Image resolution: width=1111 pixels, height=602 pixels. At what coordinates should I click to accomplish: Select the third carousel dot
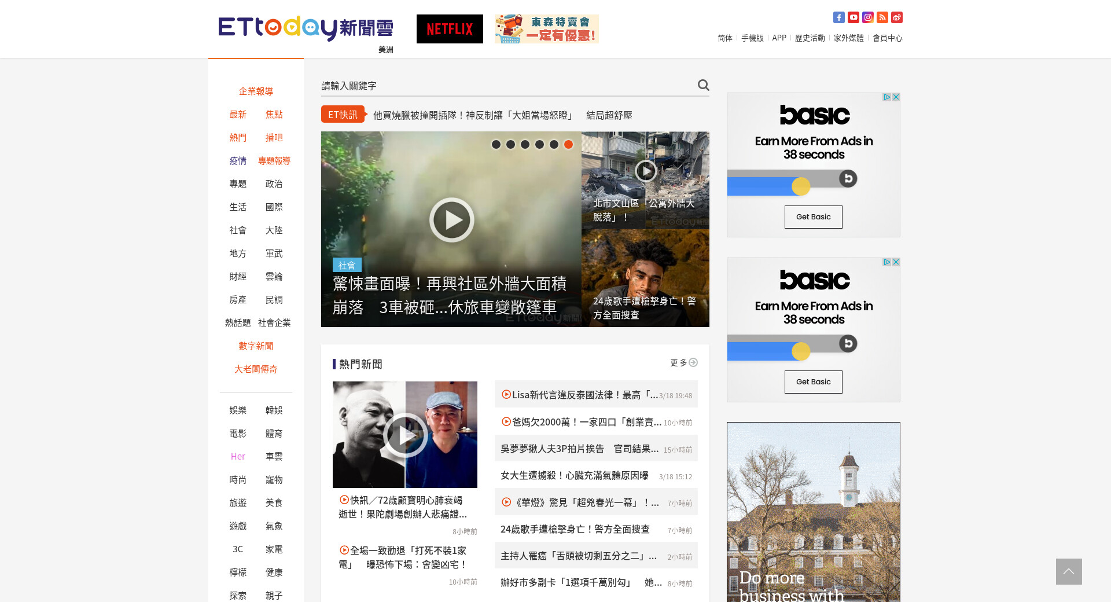coord(525,145)
